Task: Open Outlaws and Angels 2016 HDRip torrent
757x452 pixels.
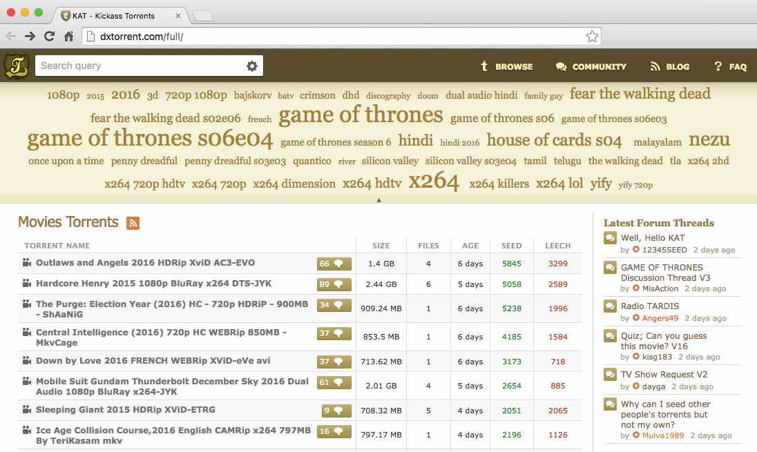Action: click(145, 263)
